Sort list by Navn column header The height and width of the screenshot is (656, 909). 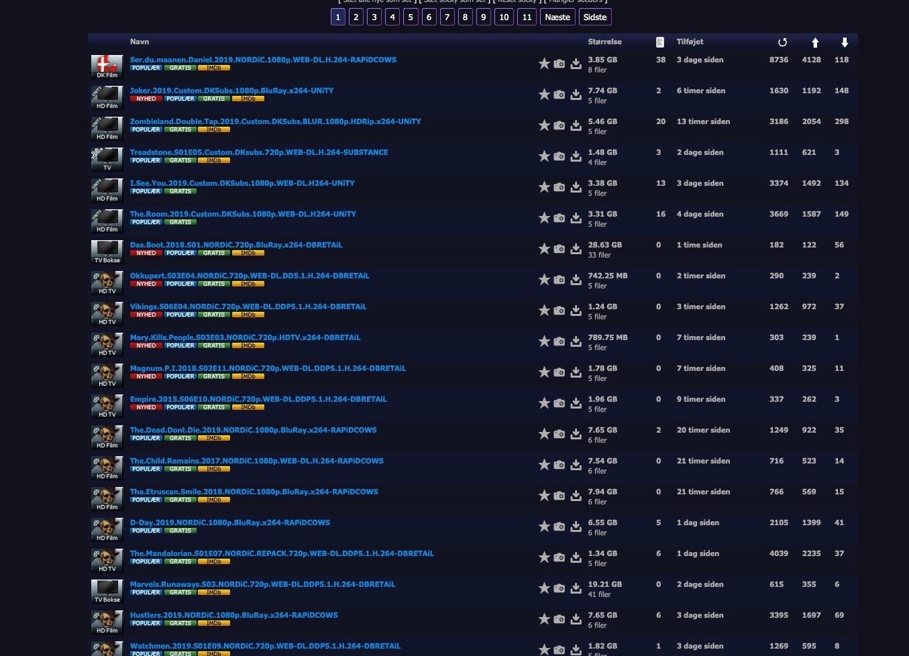[x=140, y=42]
